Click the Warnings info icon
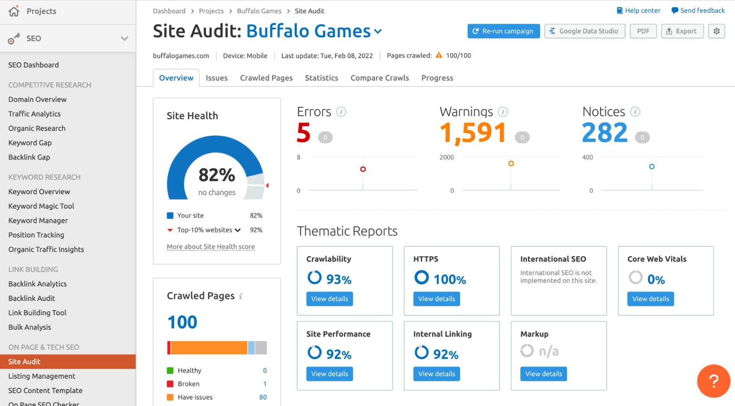735x406 pixels. [x=503, y=112]
